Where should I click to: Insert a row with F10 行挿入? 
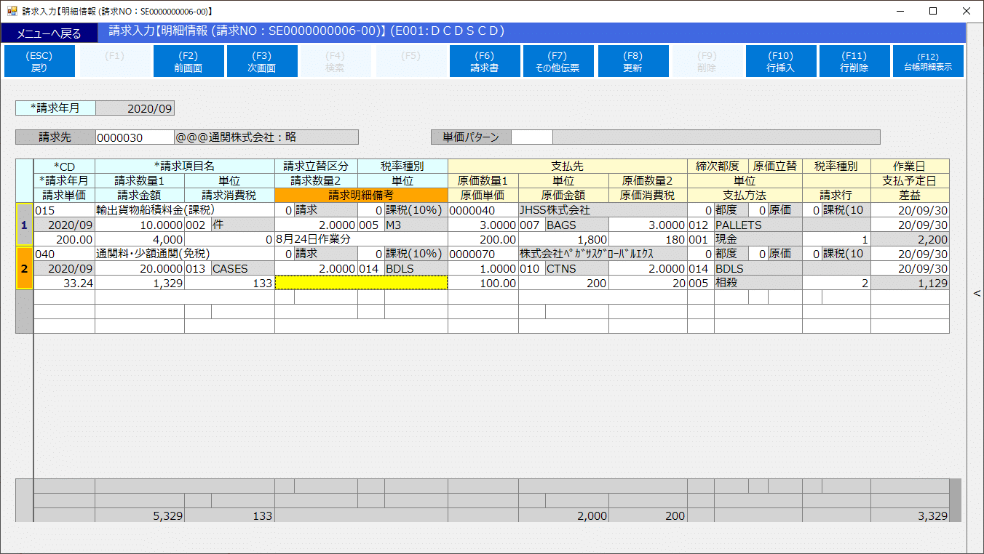pos(780,61)
